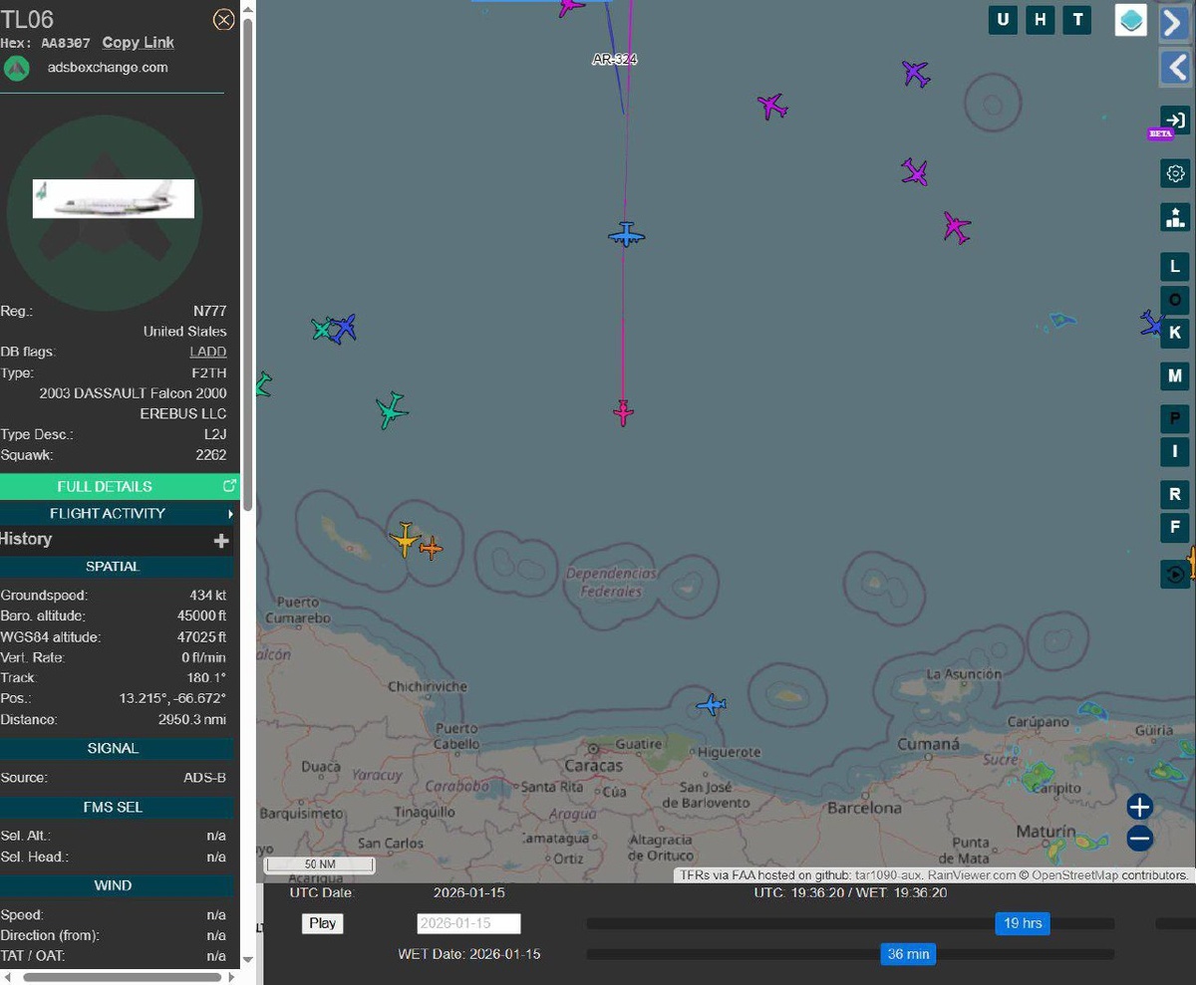Open the LADD database flag link
The image size is (1196, 985).
tap(208, 352)
